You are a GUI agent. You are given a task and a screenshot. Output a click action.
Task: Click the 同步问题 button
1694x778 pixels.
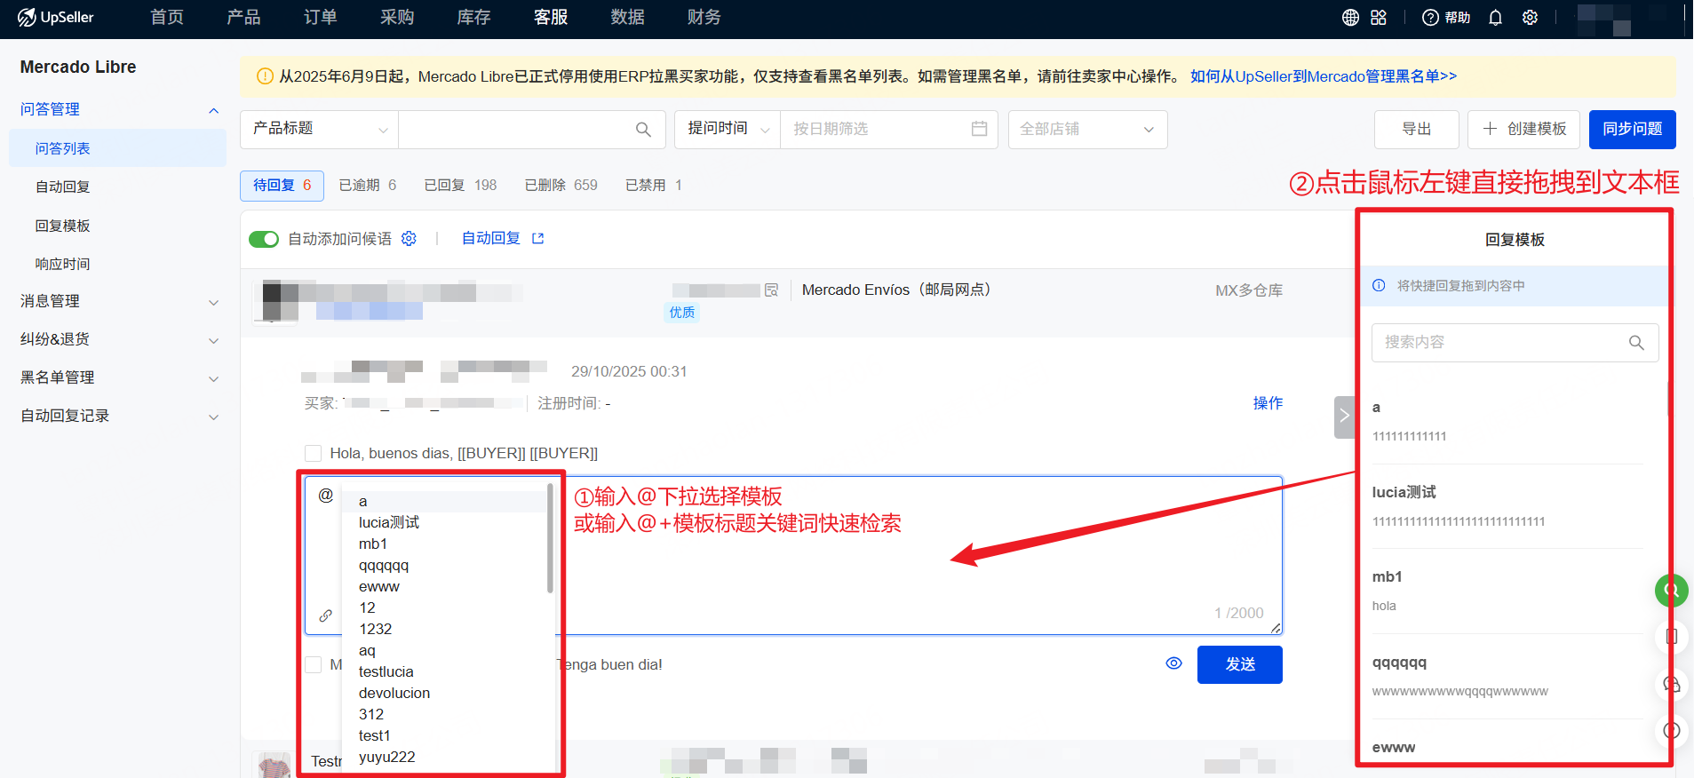click(x=1631, y=130)
